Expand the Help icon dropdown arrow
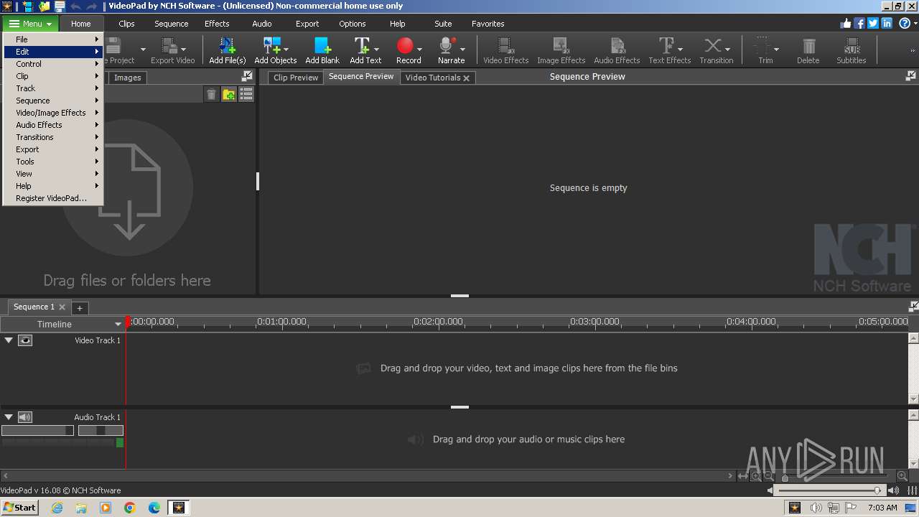This screenshot has width=919, height=517. pyautogui.click(x=914, y=24)
